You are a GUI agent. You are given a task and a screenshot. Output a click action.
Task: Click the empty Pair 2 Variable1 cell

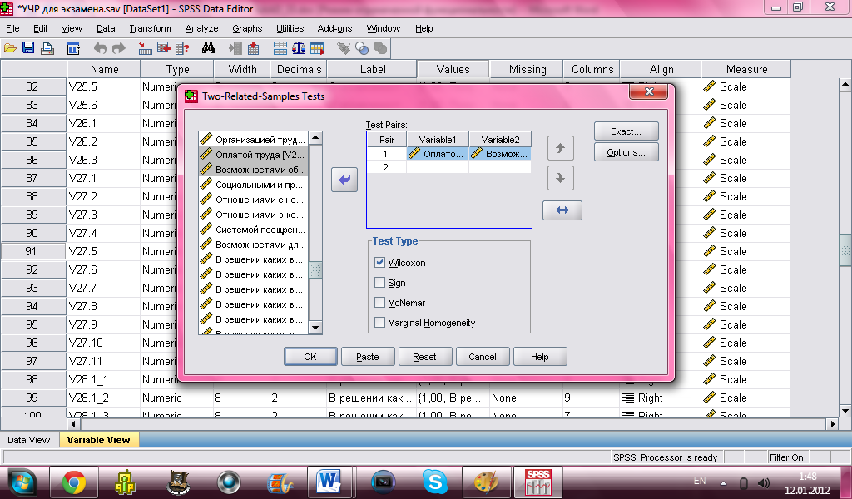[438, 167]
